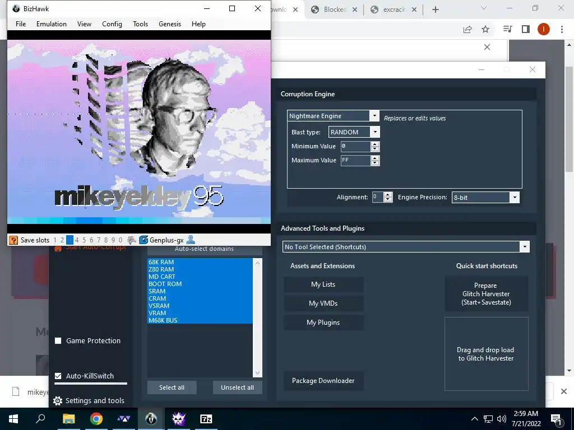Open BizHawk Emulation menu
This screenshot has width=574, height=430.
coord(51,24)
